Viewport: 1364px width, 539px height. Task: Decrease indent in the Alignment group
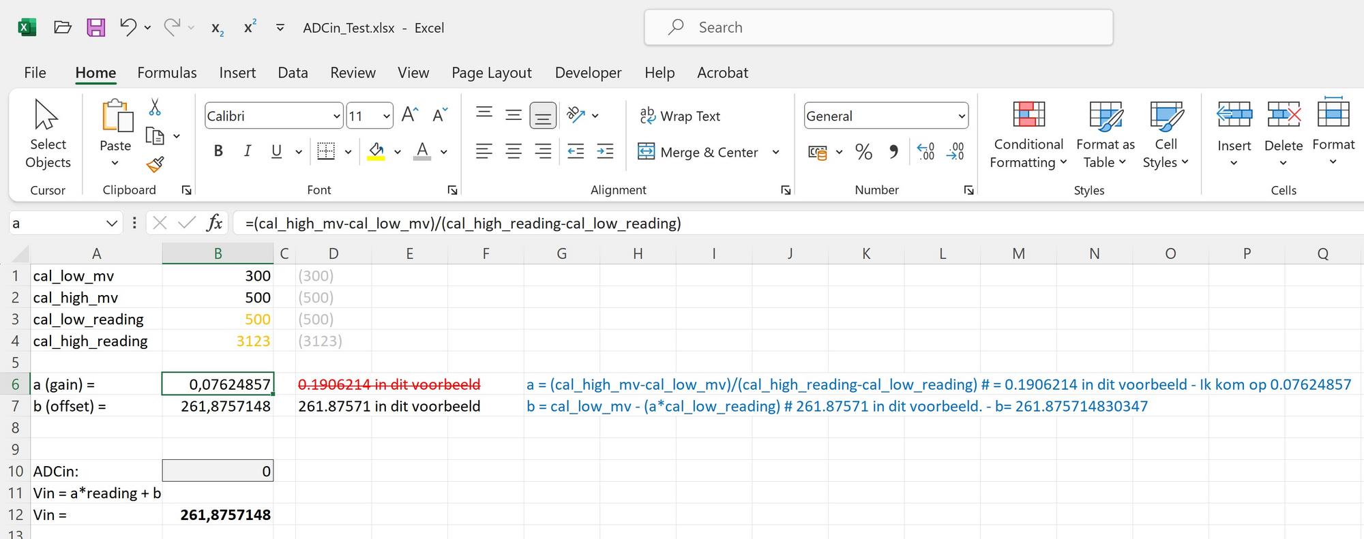tap(576, 151)
